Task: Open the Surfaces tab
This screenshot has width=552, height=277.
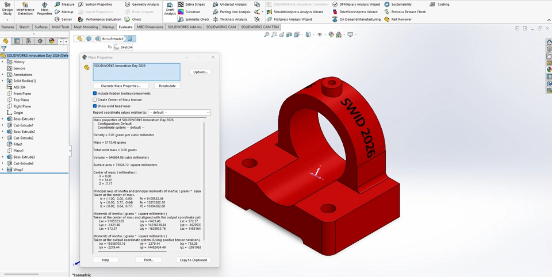Action: 41,27
